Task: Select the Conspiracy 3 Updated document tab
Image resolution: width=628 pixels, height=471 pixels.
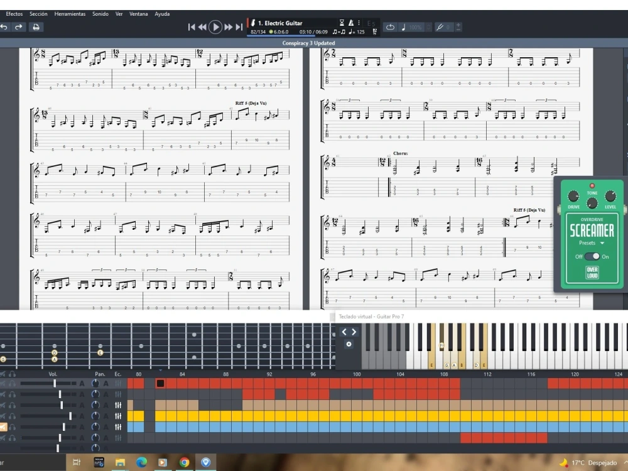Action: pyautogui.click(x=308, y=43)
